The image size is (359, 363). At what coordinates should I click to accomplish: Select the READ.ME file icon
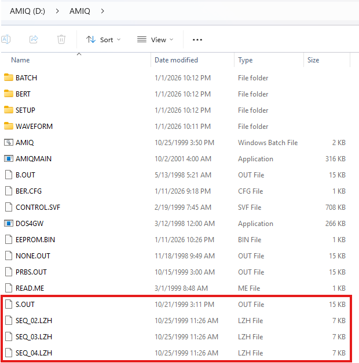(9, 288)
